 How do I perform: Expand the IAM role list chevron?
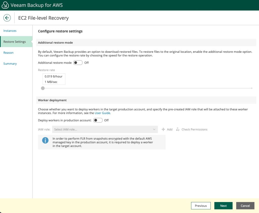click(x=154, y=129)
